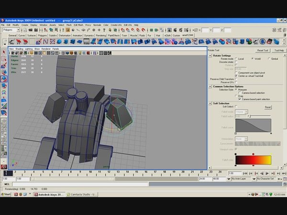
Task: Click the Falloff color gradient ramp
Action: tap(253, 160)
